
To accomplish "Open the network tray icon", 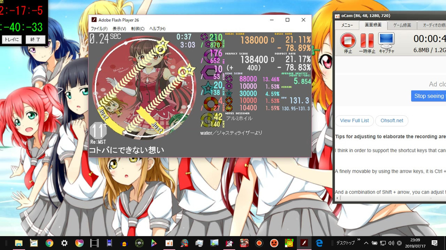I will [x=383, y=243].
